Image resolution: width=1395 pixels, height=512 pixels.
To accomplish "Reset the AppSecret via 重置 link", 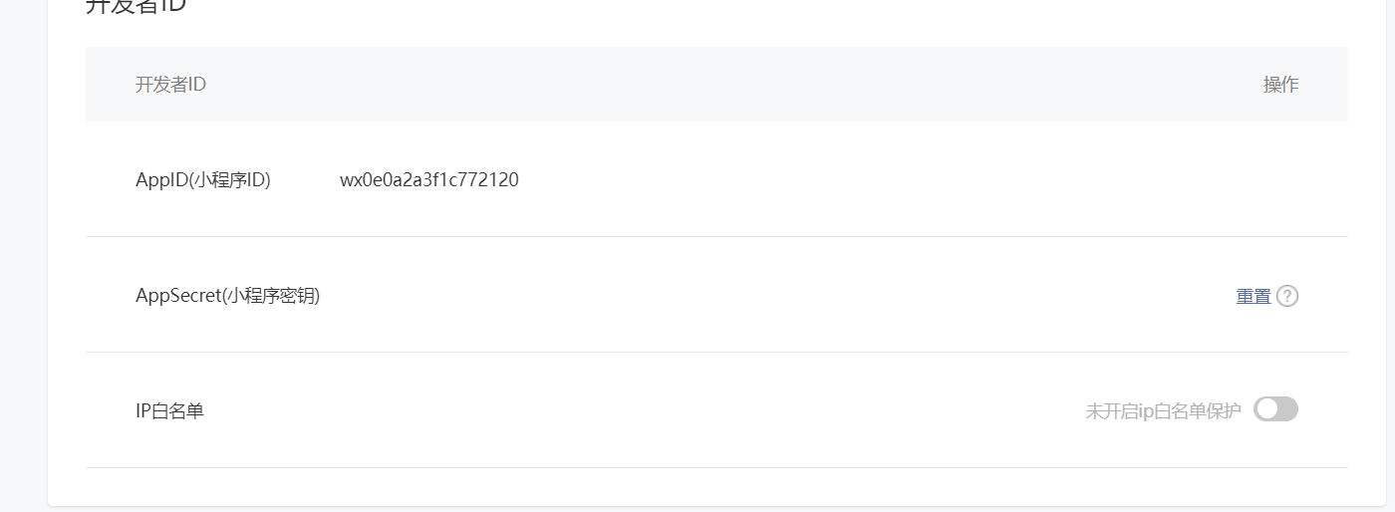I will coord(1254,296).
